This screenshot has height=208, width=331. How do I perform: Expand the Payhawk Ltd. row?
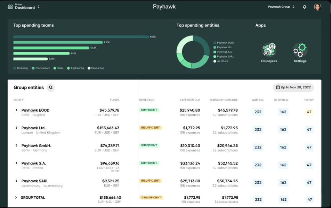click(16, 128)
